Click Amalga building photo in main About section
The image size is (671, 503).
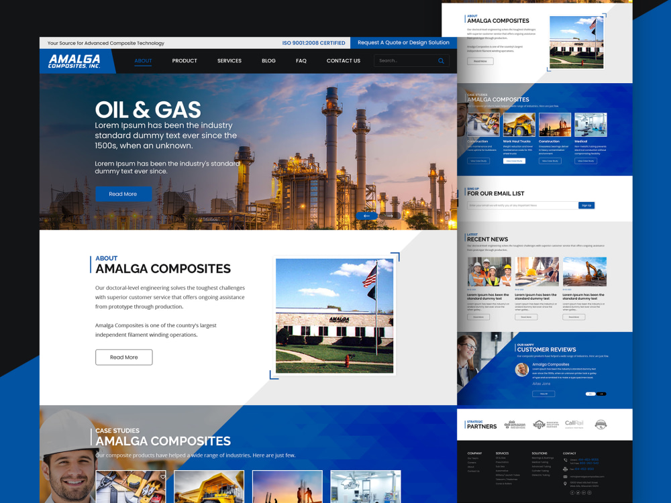[334, 316]
